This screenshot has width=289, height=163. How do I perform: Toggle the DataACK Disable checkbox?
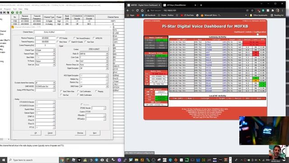pyautogui.click(x=70, y=42)
